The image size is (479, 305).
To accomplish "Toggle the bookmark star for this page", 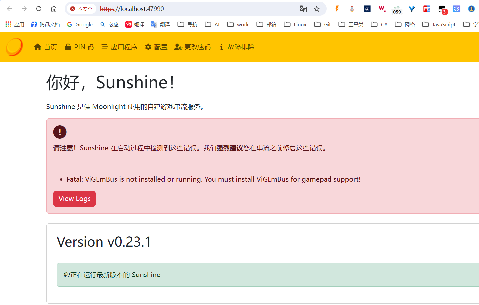I will tap(316, 9).
